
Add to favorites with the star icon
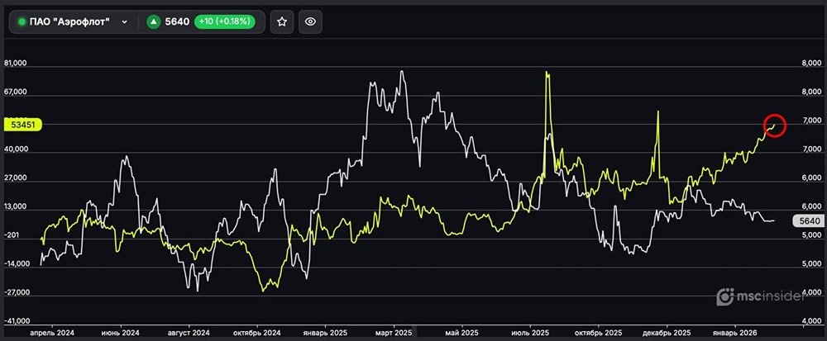pos(282,22)
